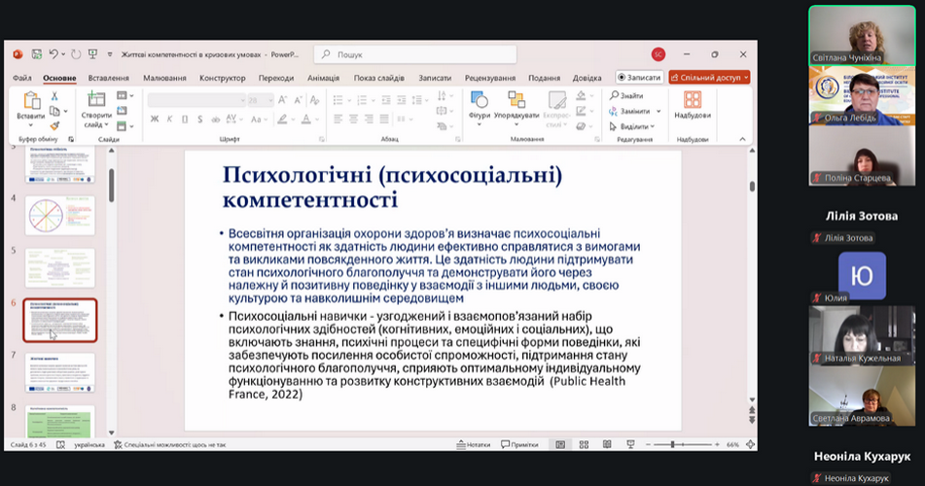The image size is (925, 486).
Task: Click the Find (Знайти) button
Action: click(625, 95)
